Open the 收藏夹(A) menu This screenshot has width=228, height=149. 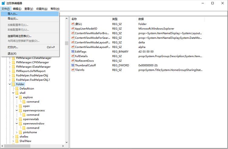(42, 9)
